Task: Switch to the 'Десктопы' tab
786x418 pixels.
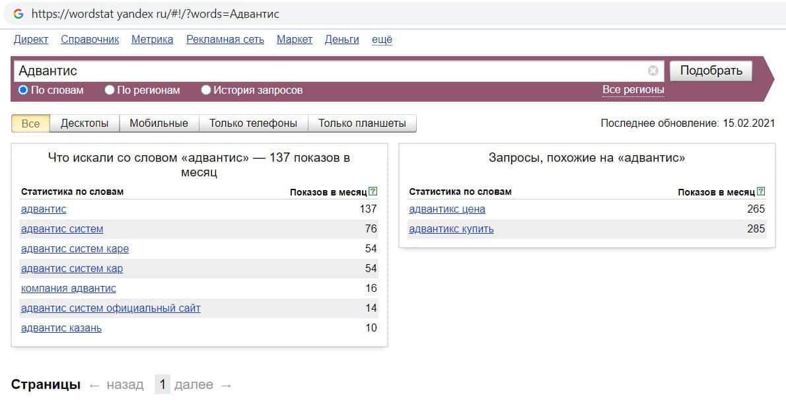Action: [85, 123]
